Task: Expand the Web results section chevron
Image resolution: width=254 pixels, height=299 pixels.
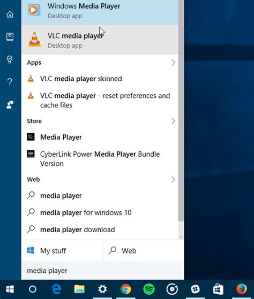Action: click(x=173, y=179)
